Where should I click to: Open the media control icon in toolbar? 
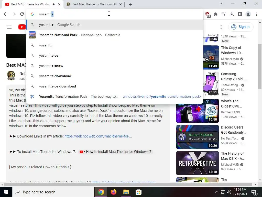pos(223,14)
